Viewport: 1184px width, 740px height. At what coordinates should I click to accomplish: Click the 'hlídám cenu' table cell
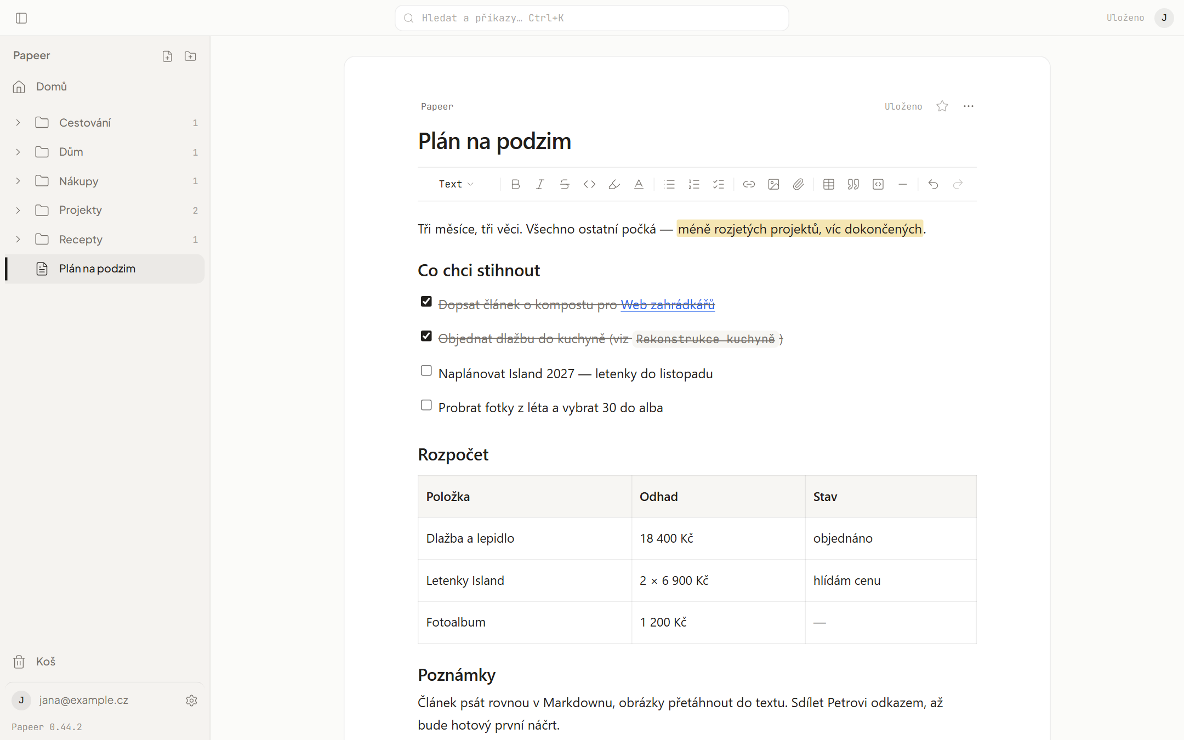(891, 580)
